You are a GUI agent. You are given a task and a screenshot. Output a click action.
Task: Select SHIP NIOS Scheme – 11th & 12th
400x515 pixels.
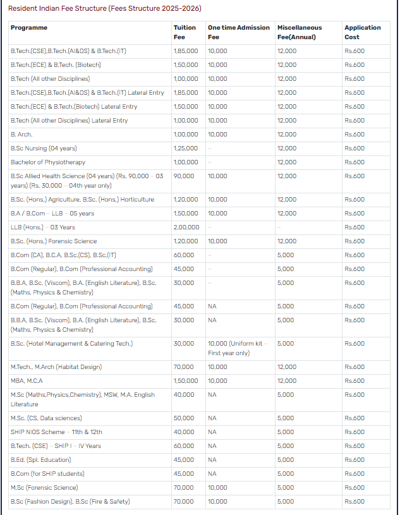point(56,432)
